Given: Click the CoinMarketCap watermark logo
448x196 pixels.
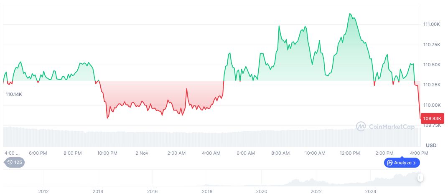Looking at the screenshot, I should tap(384, 126).
